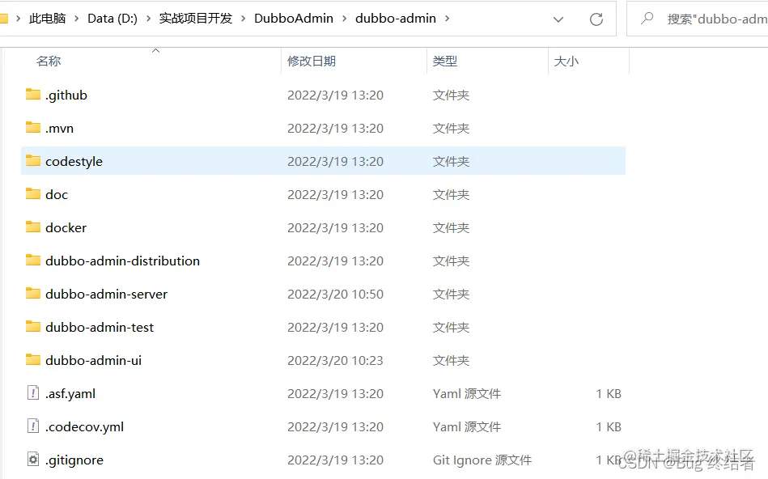Click the .gitignore file icon
Screen dimensions: 768x479
click(x=33, y=460)
